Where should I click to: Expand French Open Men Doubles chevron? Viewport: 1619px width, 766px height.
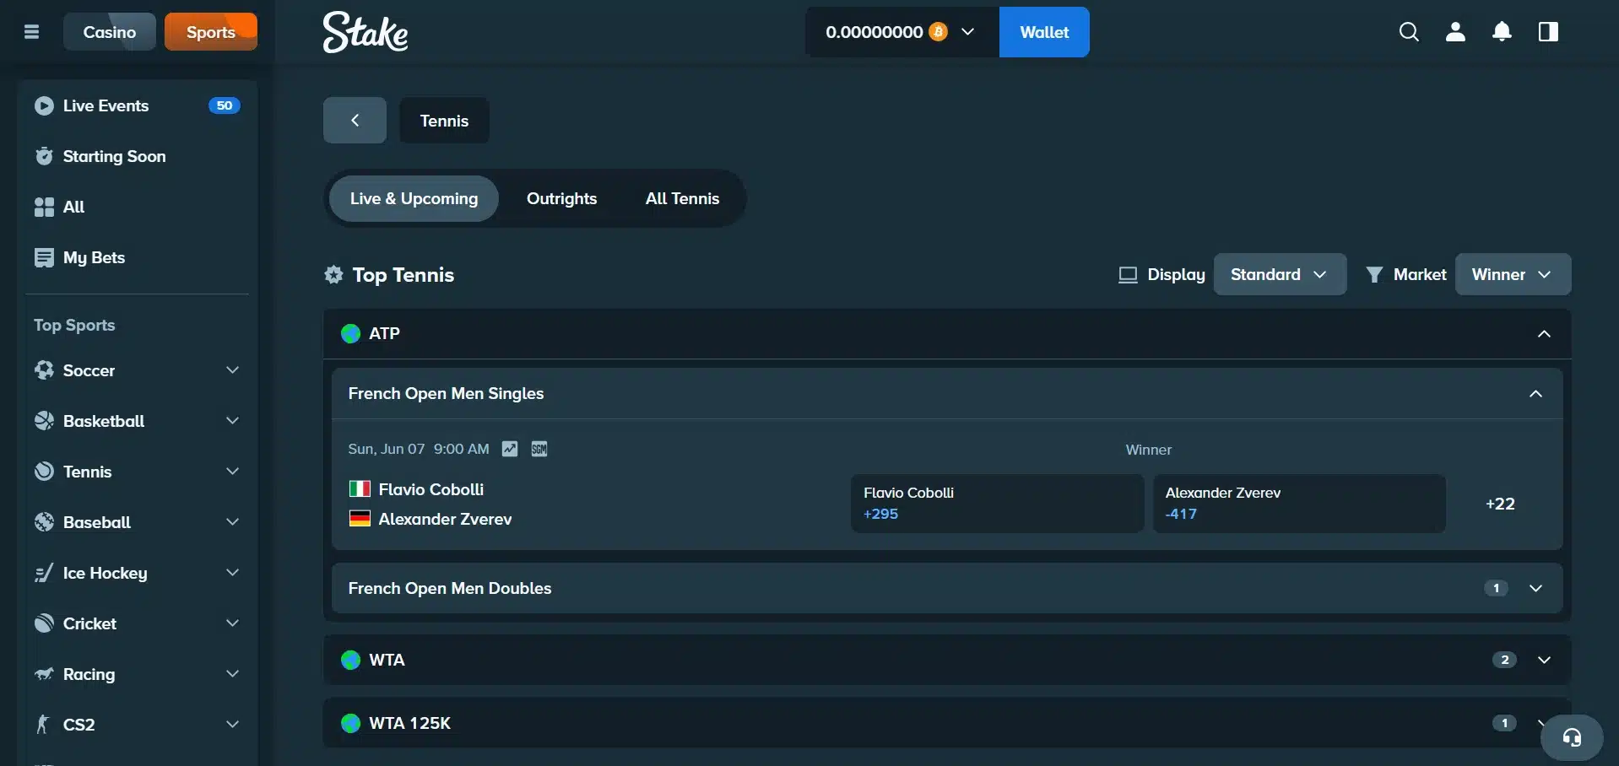click(1535, 588)
